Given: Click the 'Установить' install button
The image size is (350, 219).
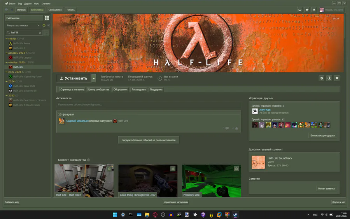Looking at the screenshot, I should click(x=73, y=78).
